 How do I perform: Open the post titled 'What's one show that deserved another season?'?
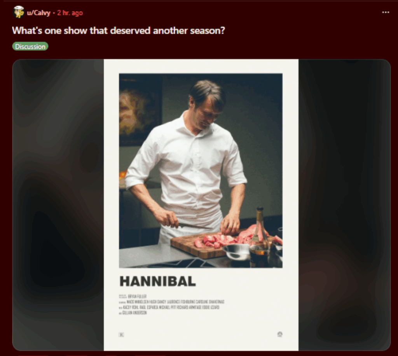pyautogui.click(x=119, y=30)
